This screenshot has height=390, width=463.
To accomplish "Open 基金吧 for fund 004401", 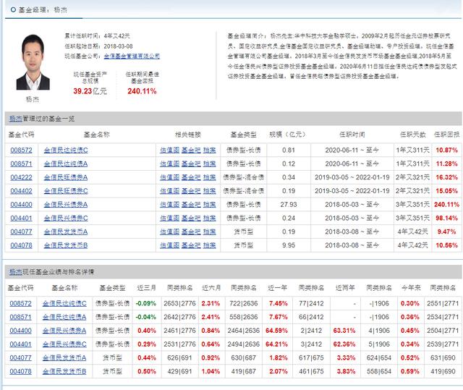I will tap(191, 219).
